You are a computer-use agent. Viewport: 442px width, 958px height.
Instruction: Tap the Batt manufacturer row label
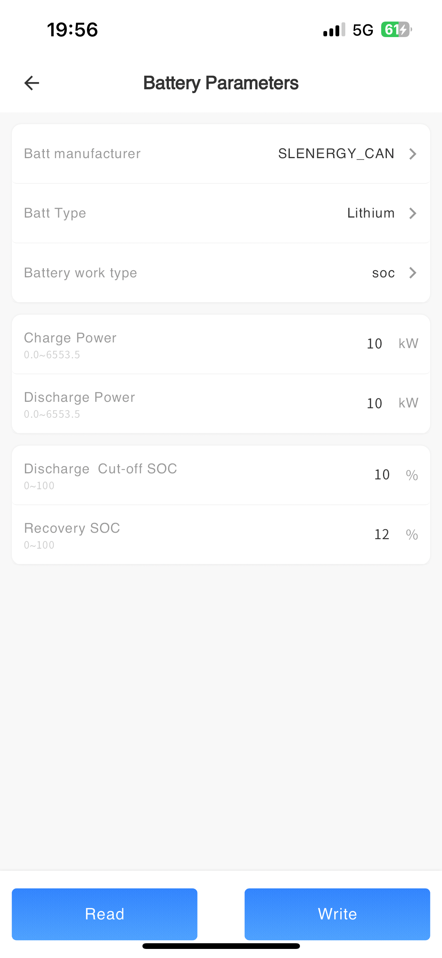point(82,154)
